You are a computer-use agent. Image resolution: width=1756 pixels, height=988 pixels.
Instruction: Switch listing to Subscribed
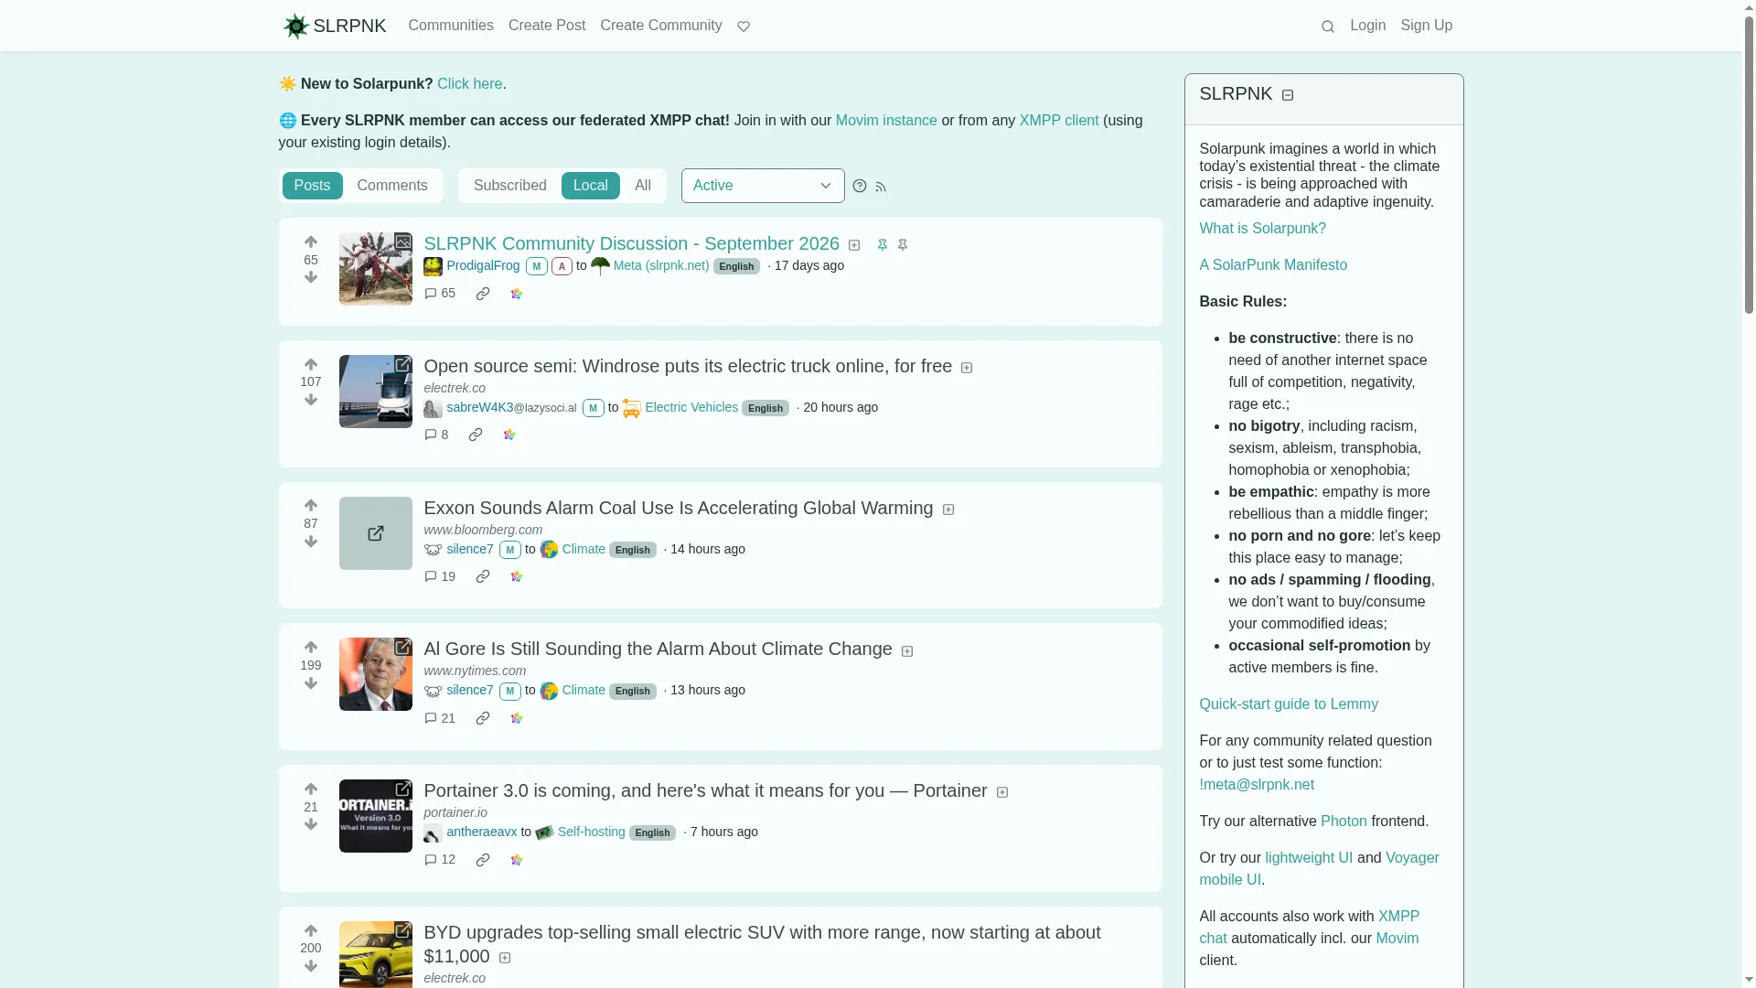coord(509,186)
